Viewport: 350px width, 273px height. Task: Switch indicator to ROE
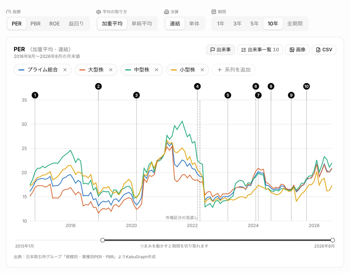tap(55, 24)
